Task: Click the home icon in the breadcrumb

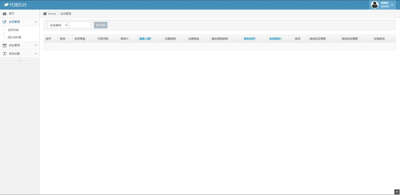Action: 45,14
